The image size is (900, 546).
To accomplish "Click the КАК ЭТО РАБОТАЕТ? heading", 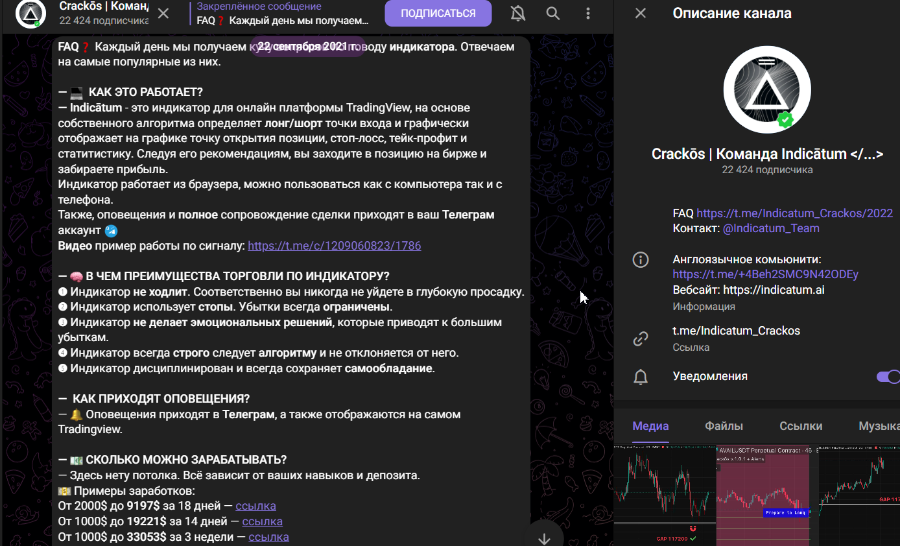I will tap(146, 92).
